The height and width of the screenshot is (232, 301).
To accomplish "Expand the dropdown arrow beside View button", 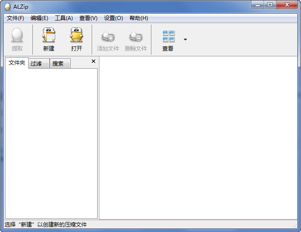I will (x=185, y=40).
